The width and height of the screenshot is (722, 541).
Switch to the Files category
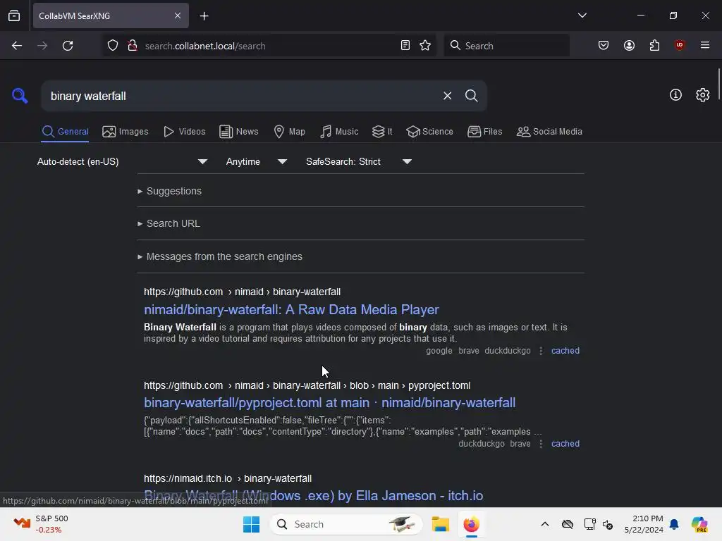pyautogui.click(x=484, y=132)
